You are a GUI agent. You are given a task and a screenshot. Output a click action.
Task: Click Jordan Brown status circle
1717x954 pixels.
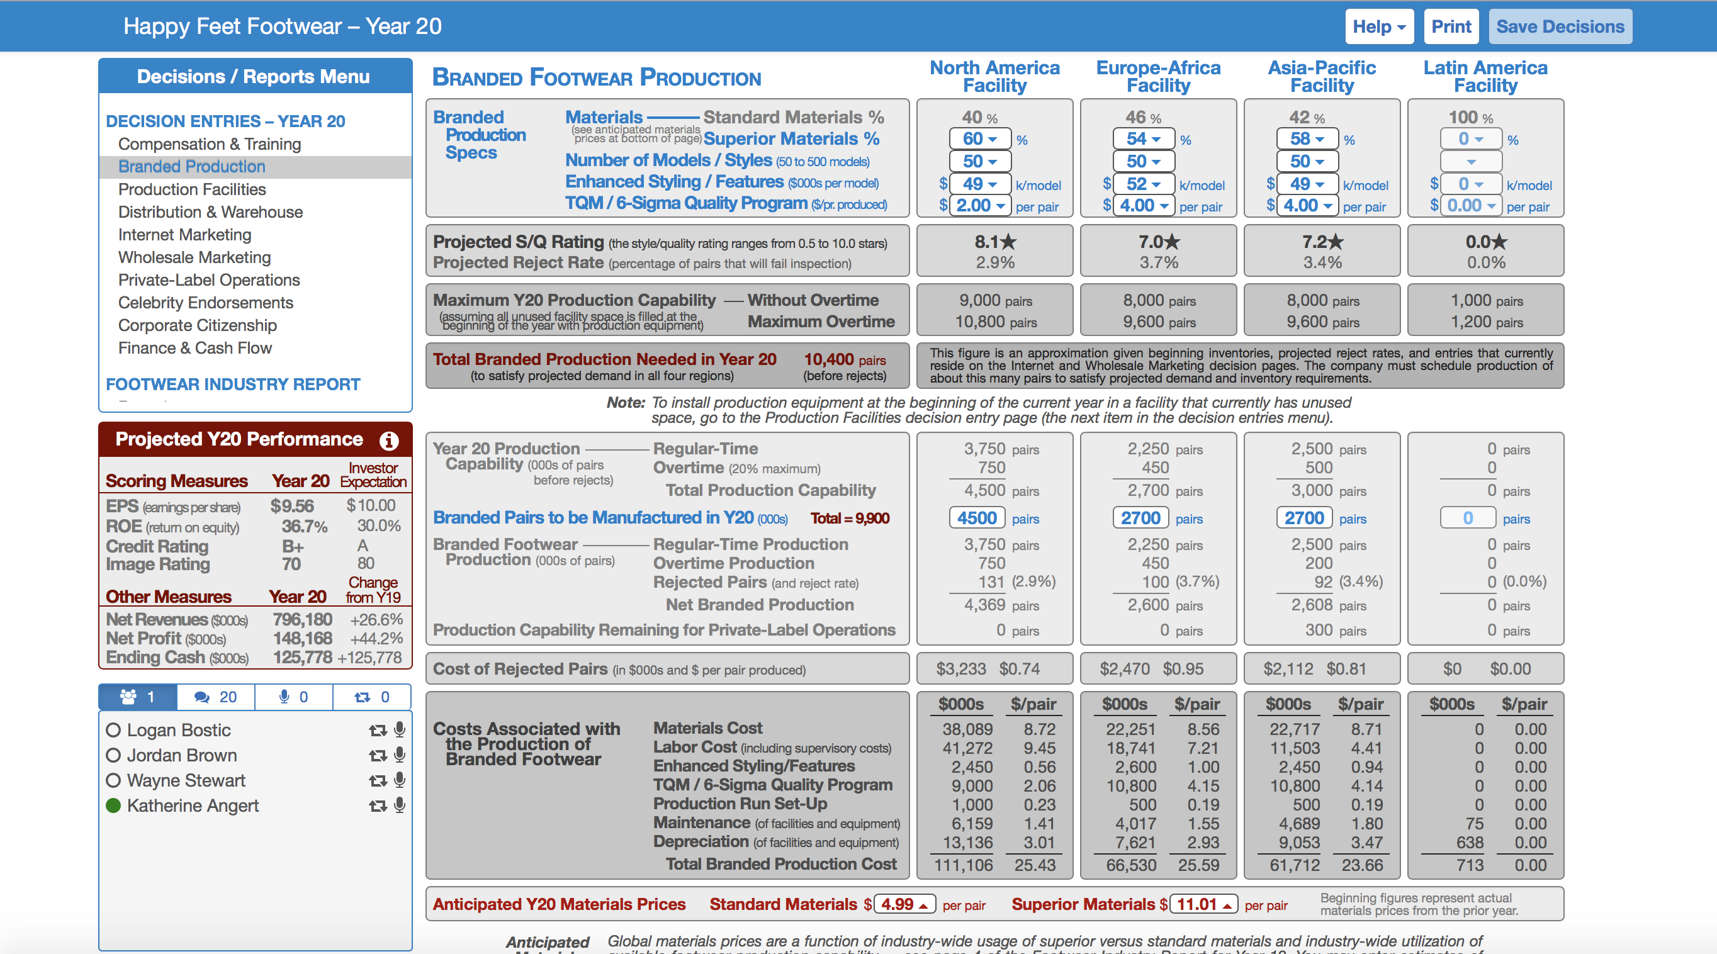(x=113, y=756)
